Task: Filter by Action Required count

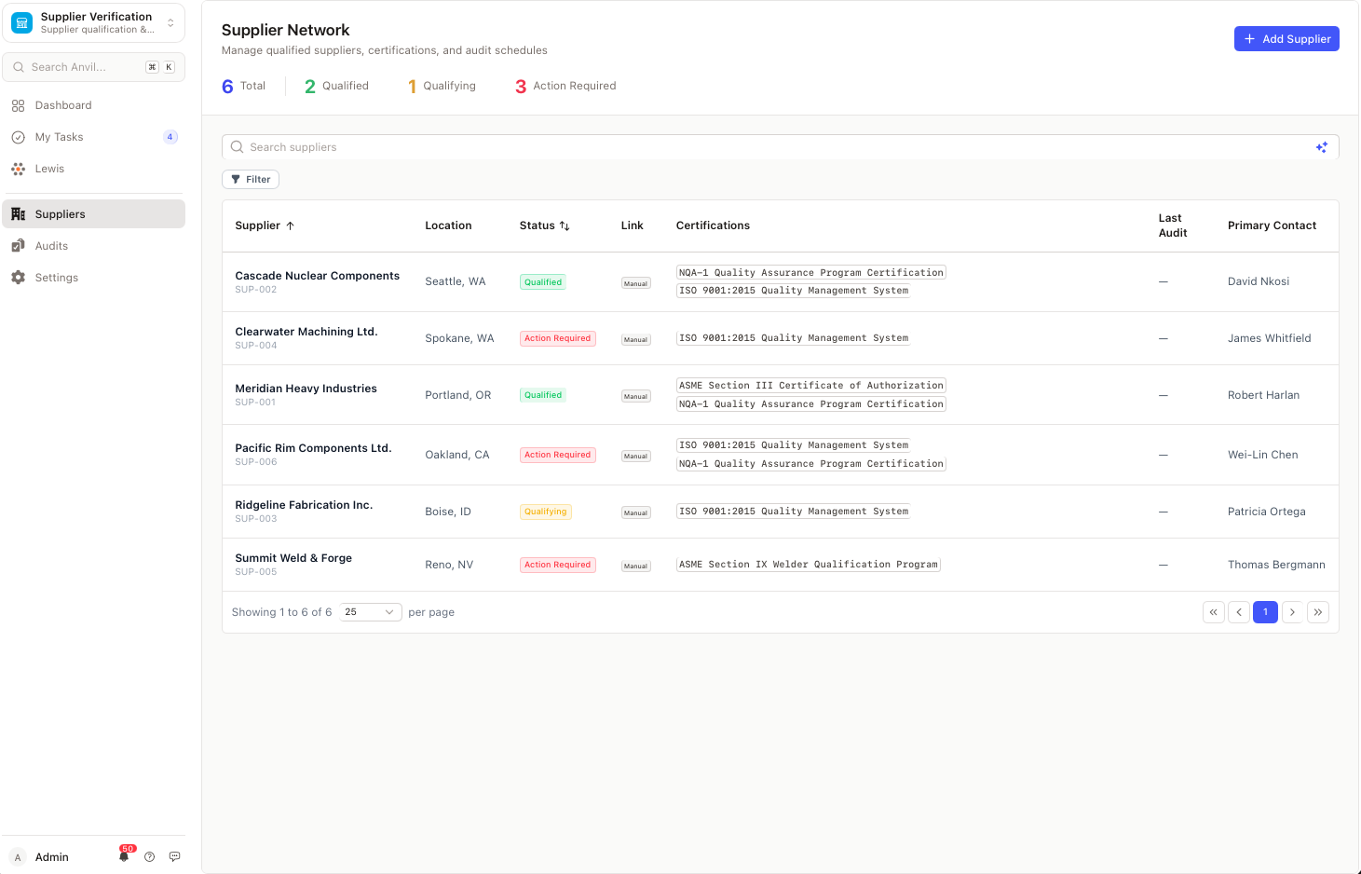Action: point(565,86)
